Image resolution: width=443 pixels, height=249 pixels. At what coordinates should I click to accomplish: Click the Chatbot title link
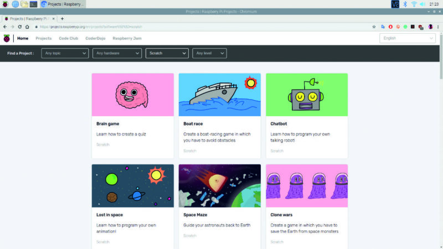pyautogui.click(x=279, y=123)
